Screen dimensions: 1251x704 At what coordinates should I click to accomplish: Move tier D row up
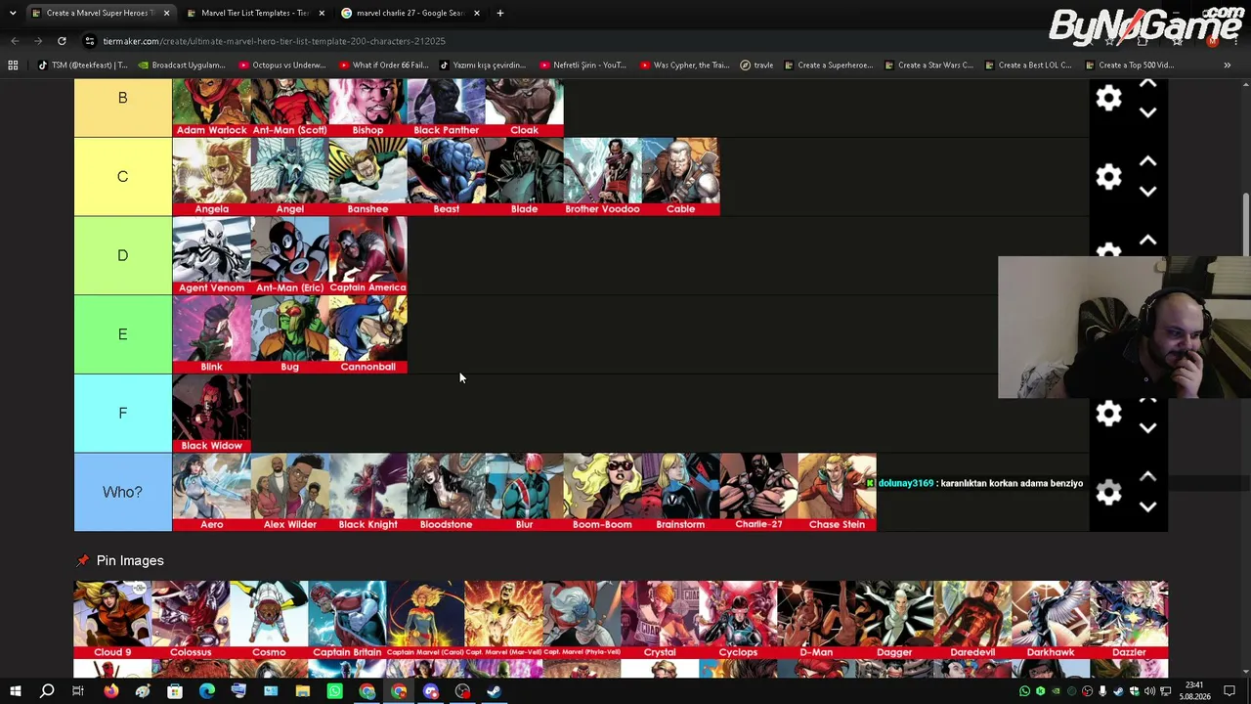click(x=1148, y=241)
